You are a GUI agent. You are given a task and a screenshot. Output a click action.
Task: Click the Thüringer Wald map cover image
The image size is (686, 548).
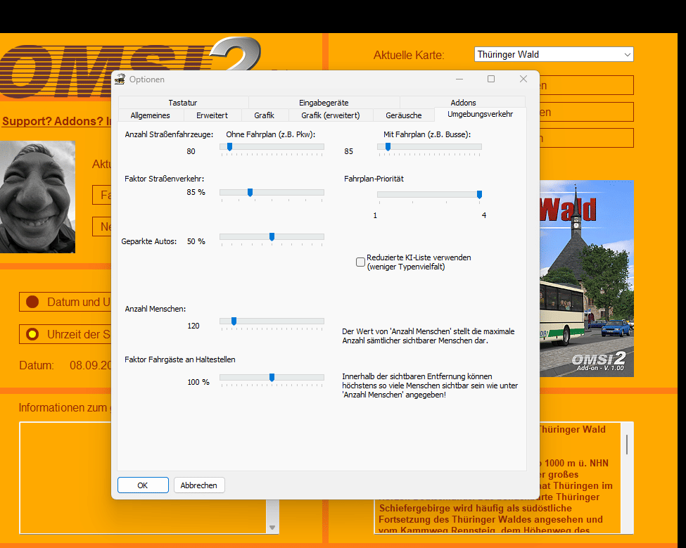coord(586,278)
